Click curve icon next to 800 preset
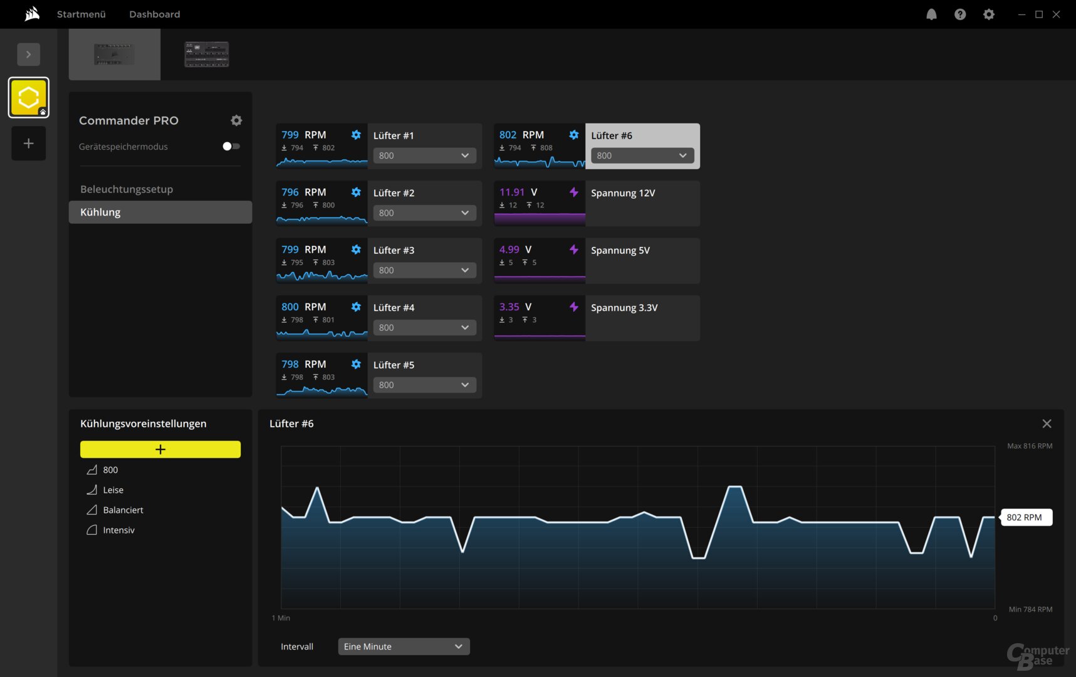Screen dimensions: 1076x677 coord(92,470)
